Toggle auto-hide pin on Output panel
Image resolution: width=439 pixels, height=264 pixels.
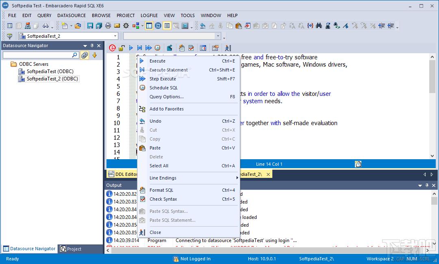coord(427,185)
